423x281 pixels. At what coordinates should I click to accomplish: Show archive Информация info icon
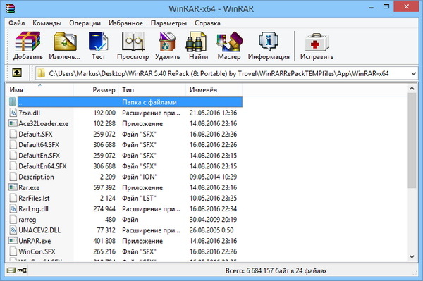pyautogui.click(x=269, y=42)
